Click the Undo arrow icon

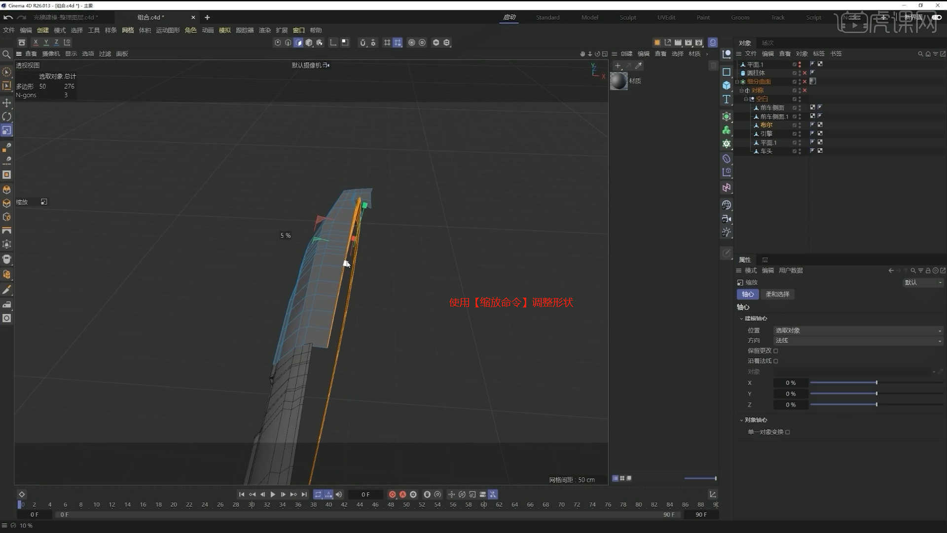(8, 17)
